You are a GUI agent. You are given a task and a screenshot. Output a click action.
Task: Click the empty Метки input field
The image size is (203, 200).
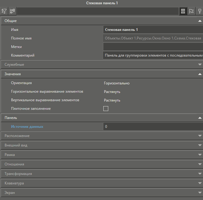click(153, 47)
